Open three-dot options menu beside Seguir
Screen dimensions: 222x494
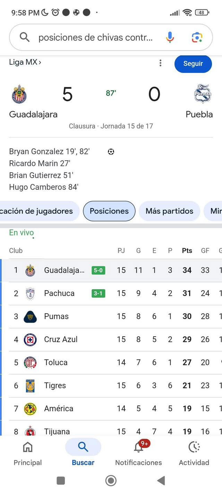(x=160, y=63)
